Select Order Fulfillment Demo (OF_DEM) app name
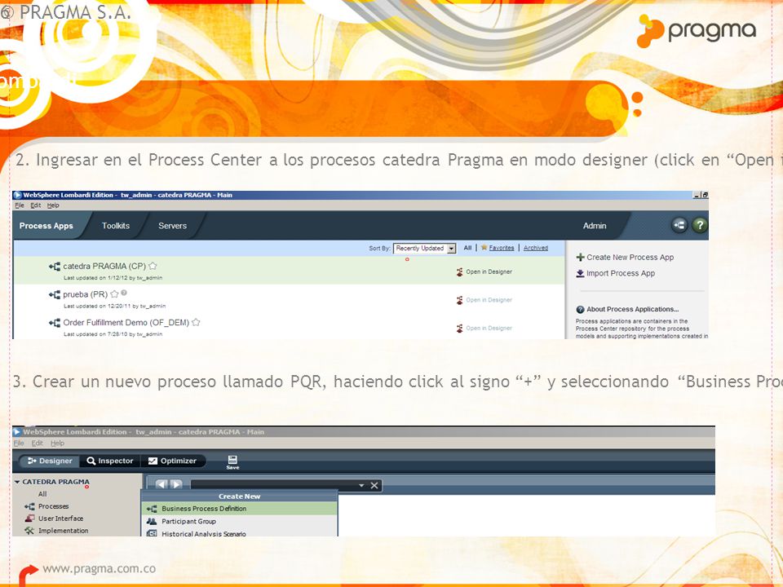 pyautogui.click(x=126, y=323)
